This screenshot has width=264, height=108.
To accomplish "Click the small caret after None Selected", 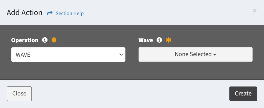I will click(x=215, y=55).
